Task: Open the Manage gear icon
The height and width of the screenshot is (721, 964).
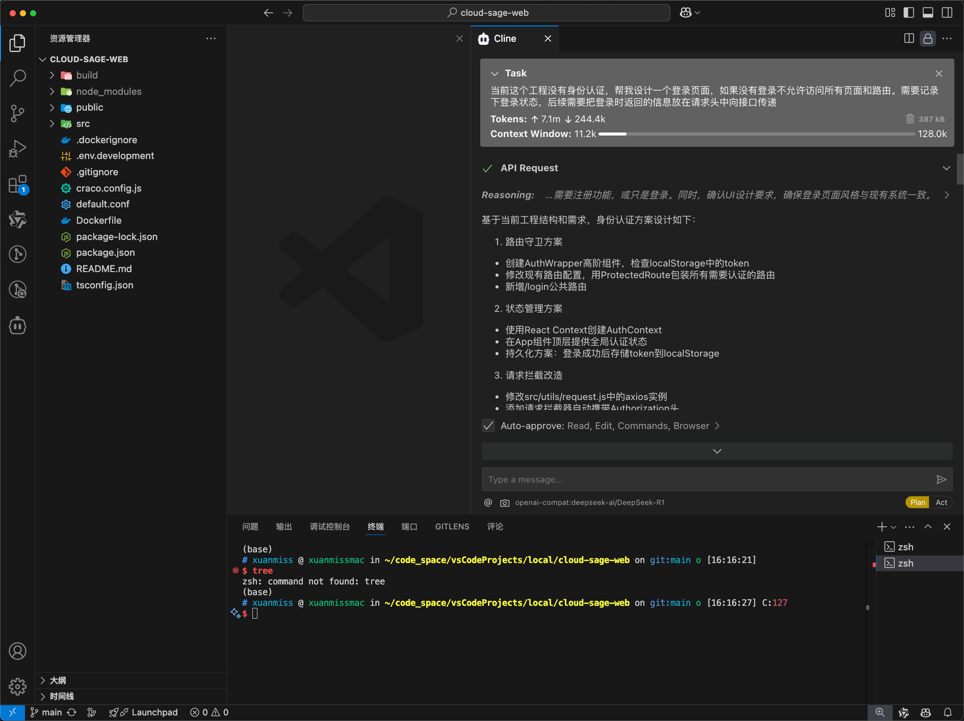Action: 17,686
